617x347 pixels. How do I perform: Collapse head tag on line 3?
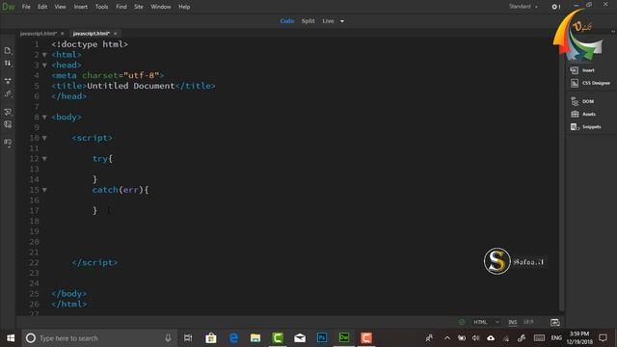pos(44,65)
